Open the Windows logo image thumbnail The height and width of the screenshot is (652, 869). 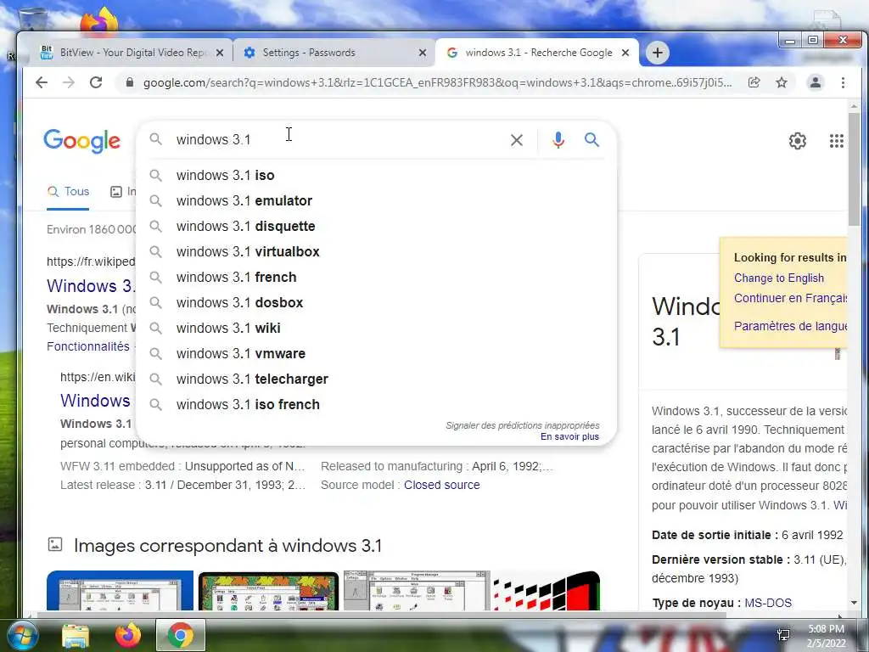(547, 591)
